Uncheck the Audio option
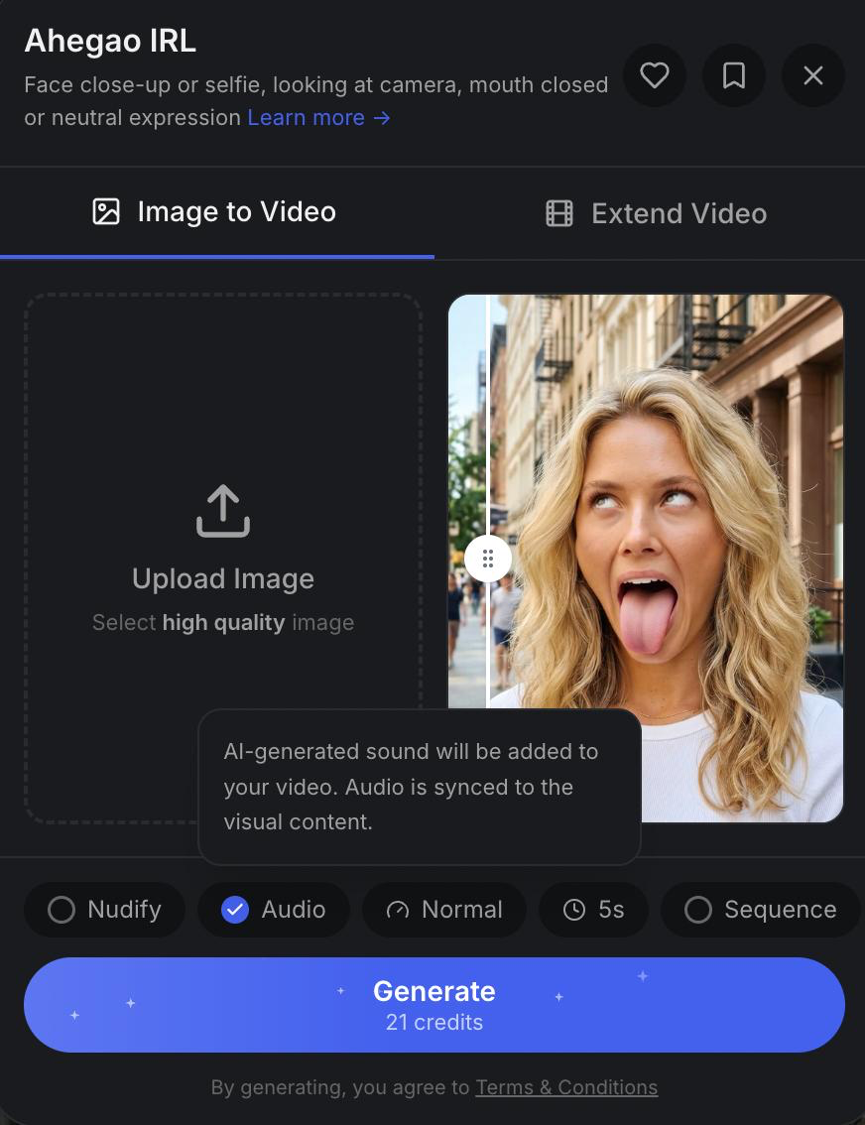Viewport: 865px width, 1125px height. point(274,909)
